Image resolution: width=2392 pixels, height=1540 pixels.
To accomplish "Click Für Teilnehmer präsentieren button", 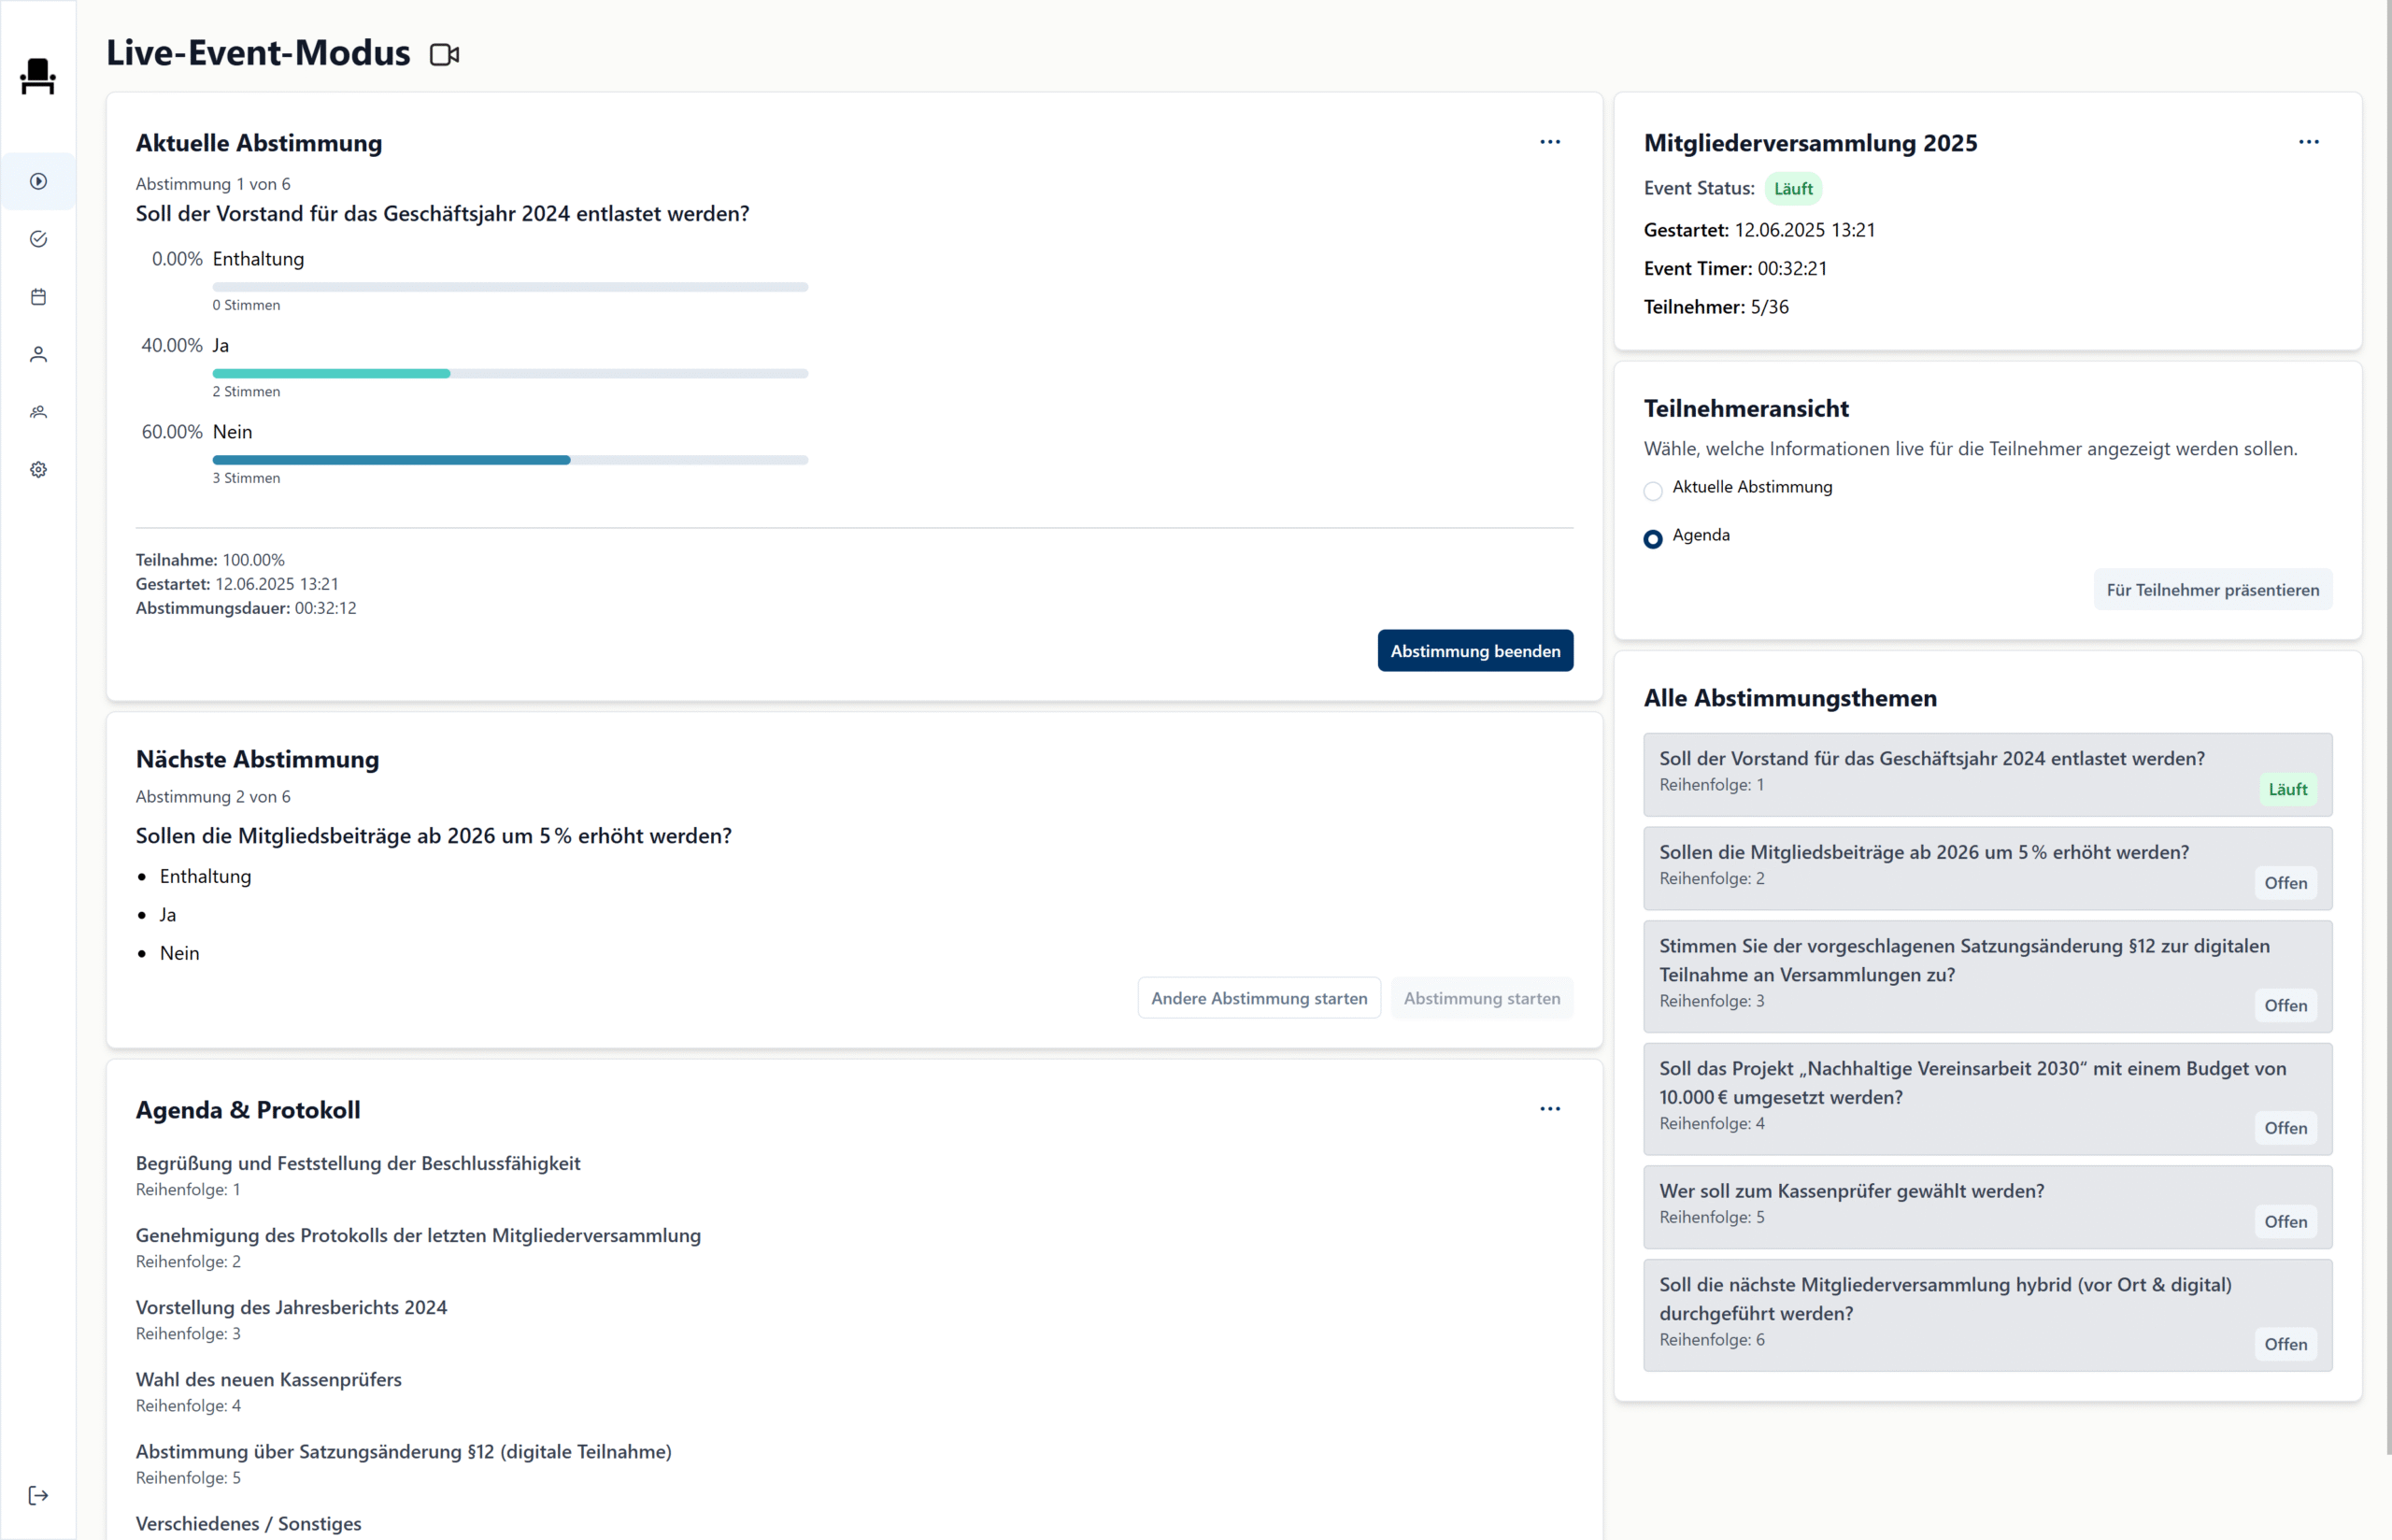I will click(x=2212, y=590).
